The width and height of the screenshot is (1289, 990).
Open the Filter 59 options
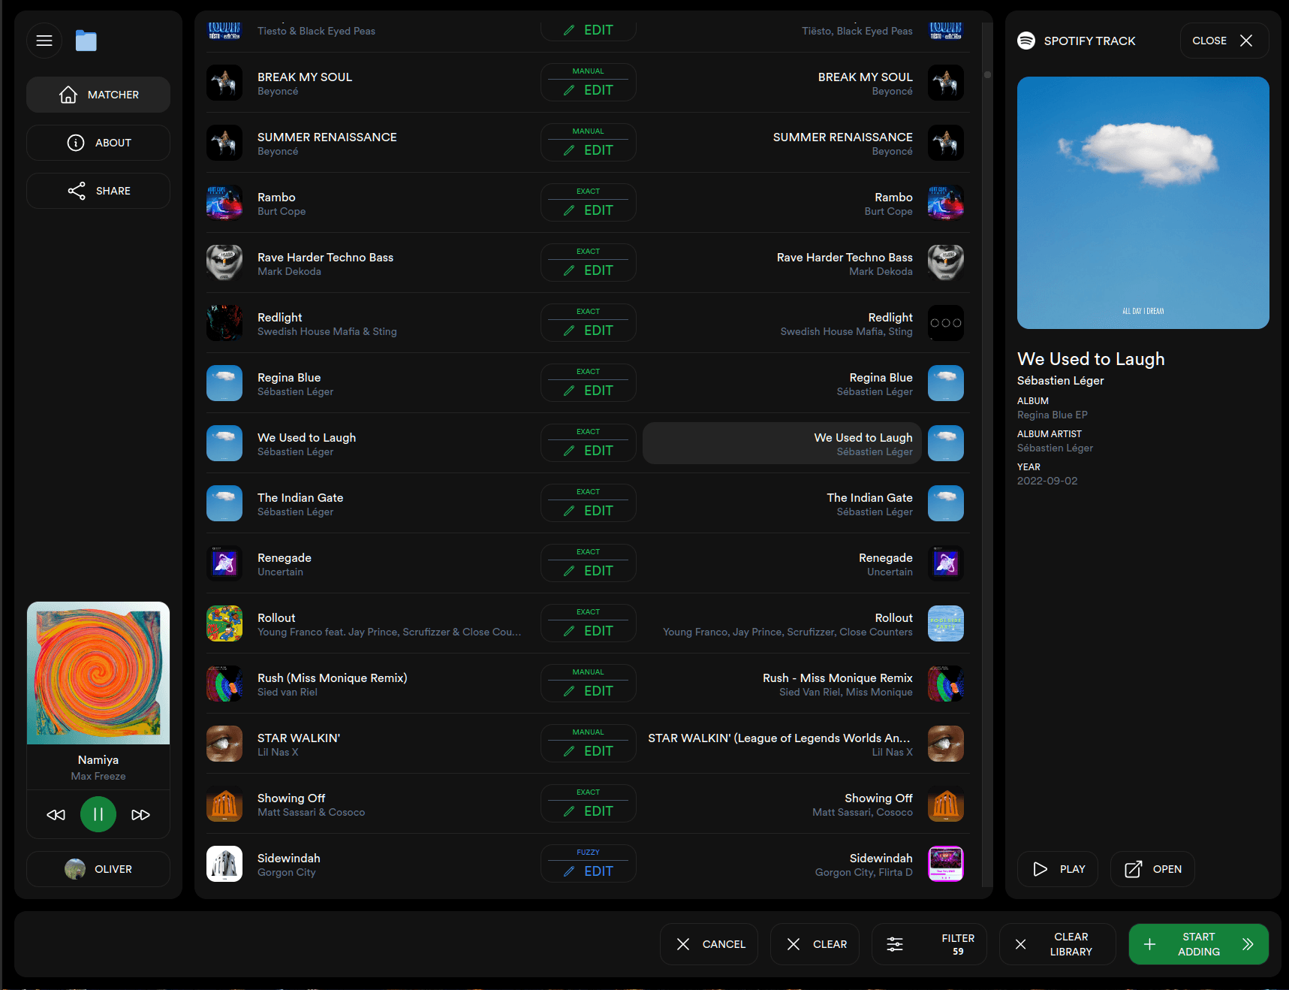tap(929, 944)
